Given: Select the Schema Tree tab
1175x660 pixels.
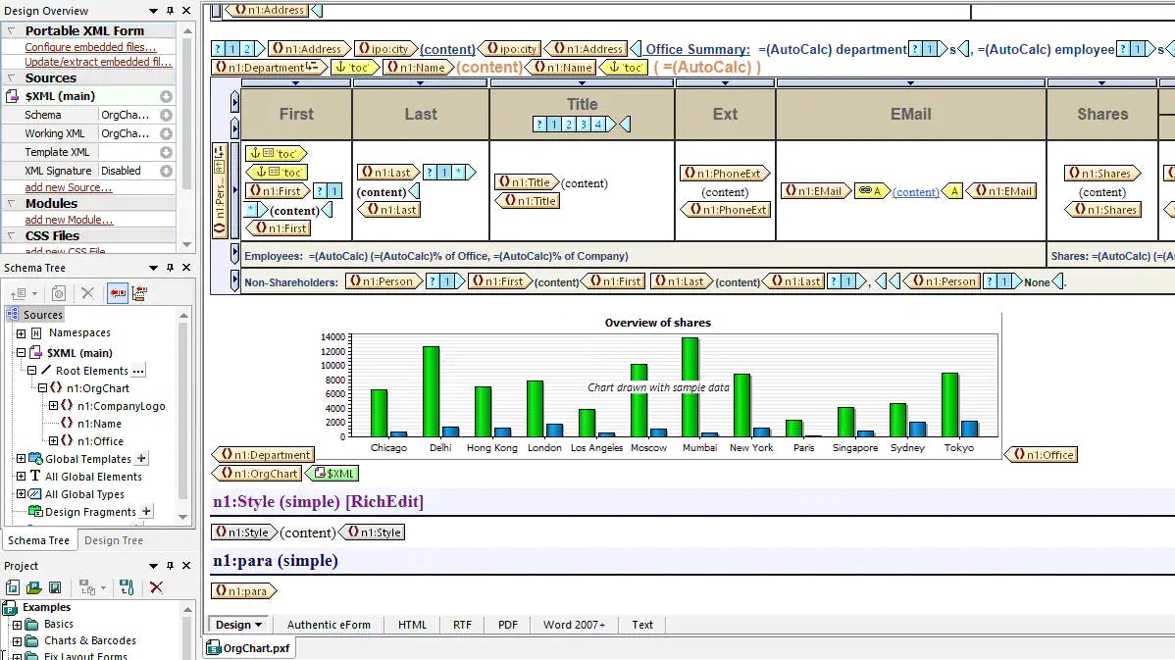Looking at the screenshot, I should click(38, 540).
